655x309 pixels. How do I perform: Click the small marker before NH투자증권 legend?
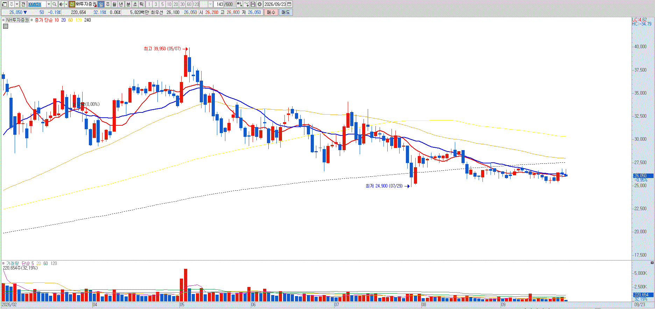coord(3,20)
